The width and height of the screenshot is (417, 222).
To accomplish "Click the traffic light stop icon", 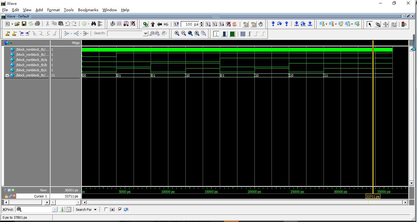I will 404,24.
